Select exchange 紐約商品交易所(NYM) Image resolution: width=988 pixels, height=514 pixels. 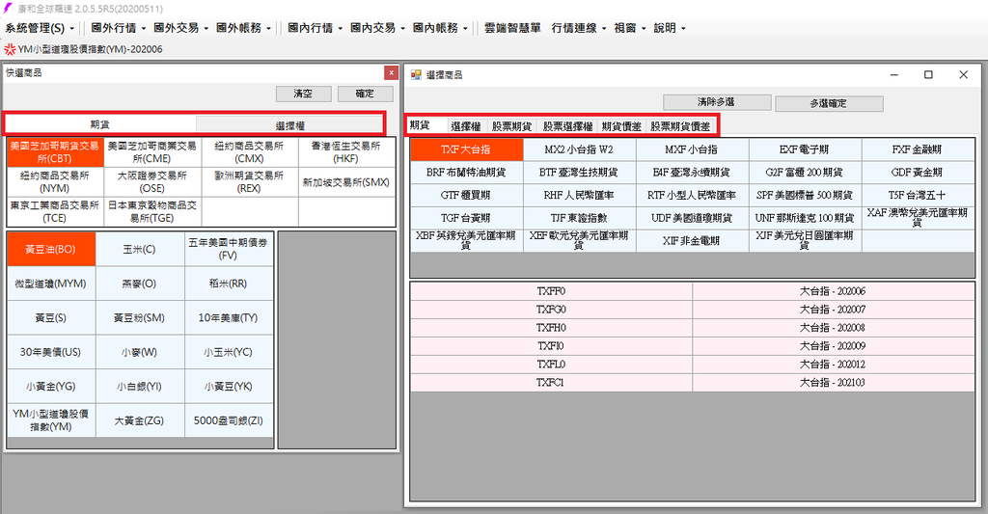coord(55,182)
